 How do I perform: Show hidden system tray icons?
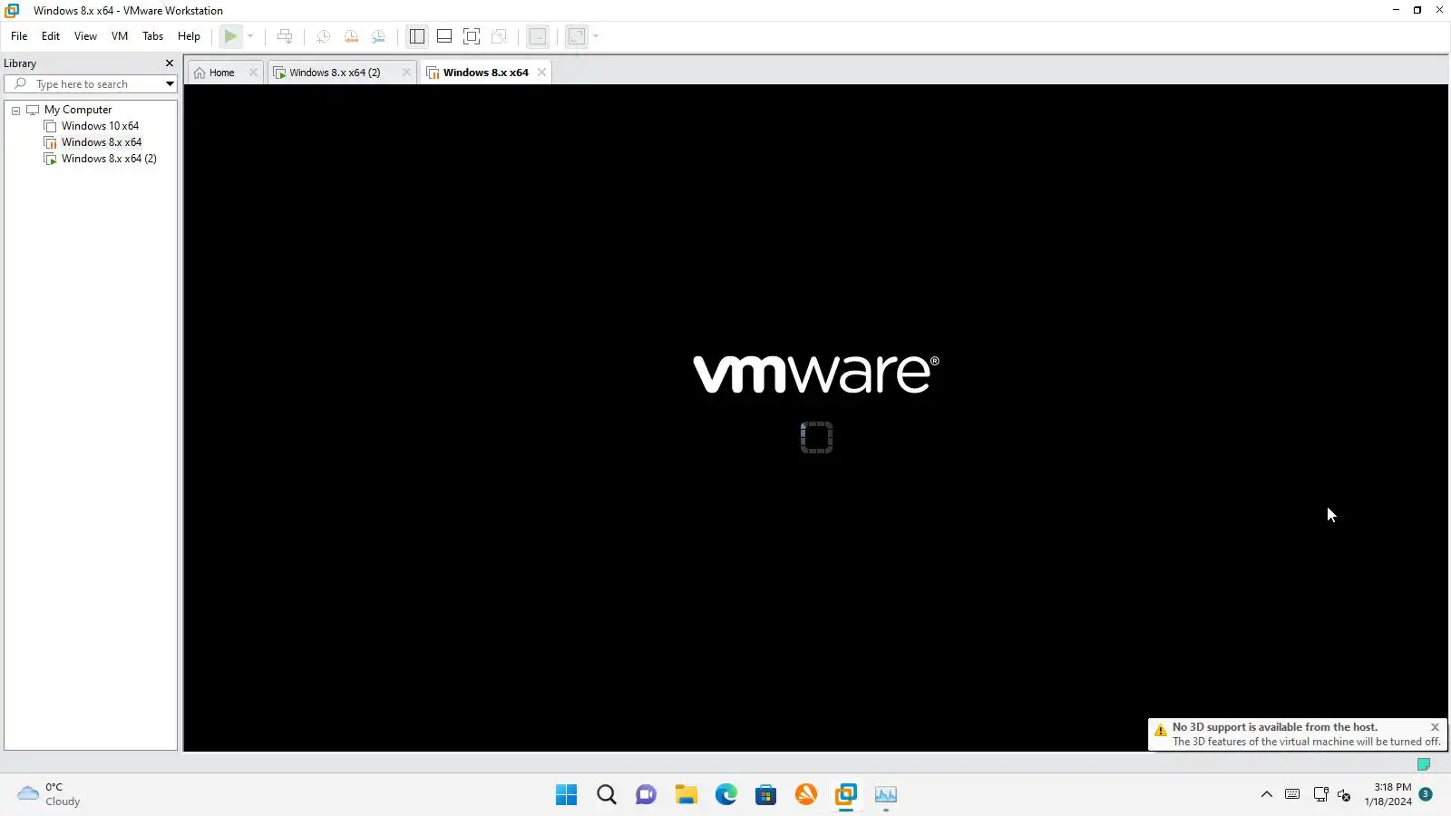click(1267, 795)
